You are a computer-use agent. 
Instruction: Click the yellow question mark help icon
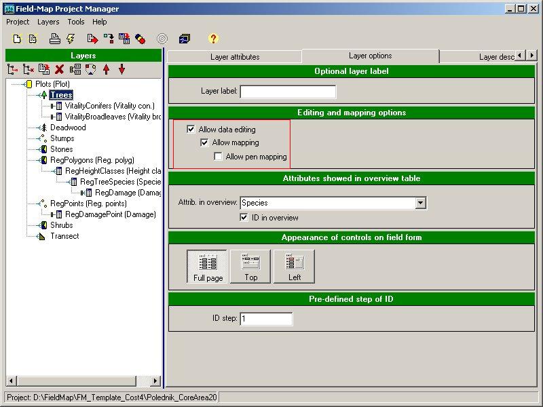(x=213, y=39)
